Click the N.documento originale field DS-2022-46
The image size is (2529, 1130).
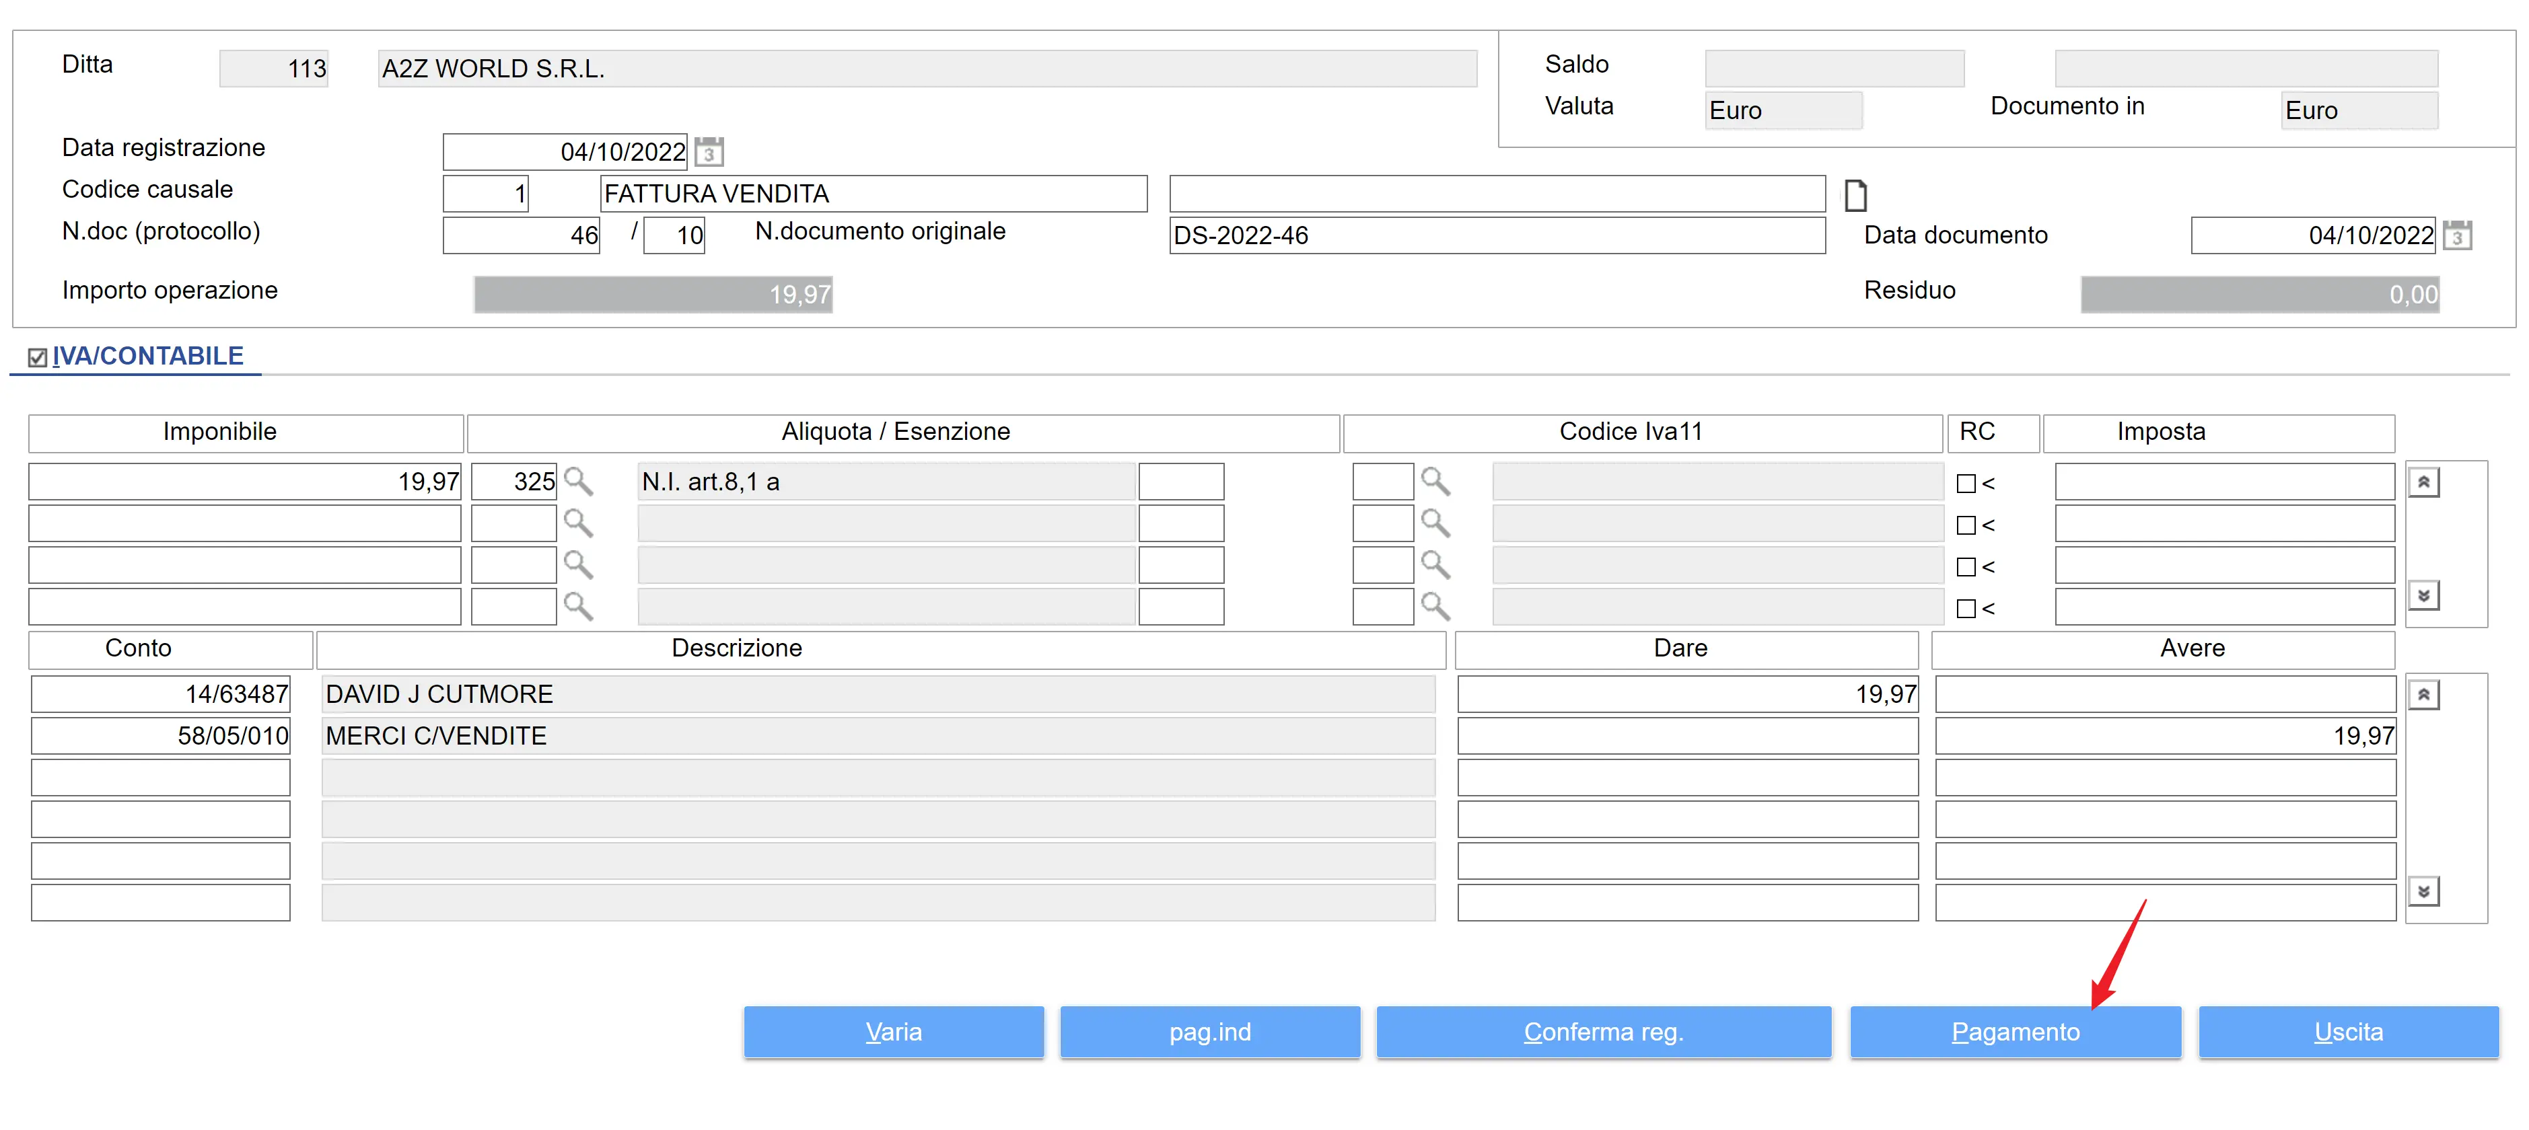pos(1496,235)
